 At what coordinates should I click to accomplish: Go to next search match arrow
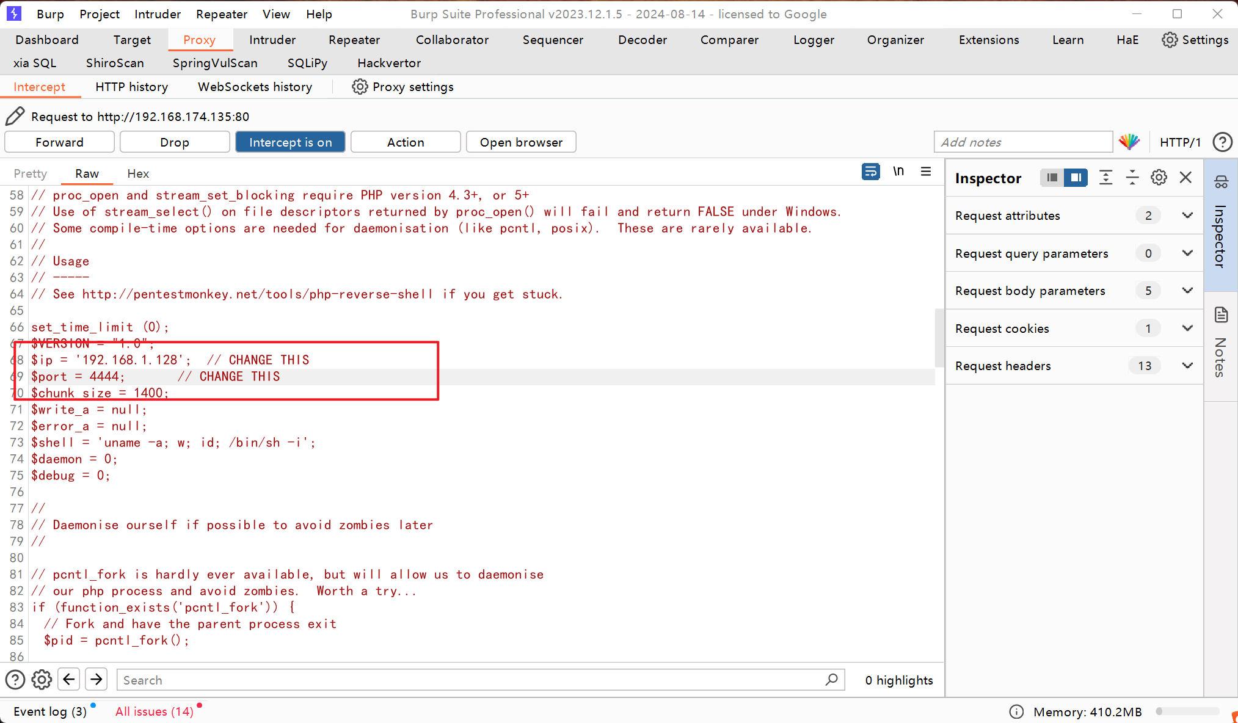point(96,679)
